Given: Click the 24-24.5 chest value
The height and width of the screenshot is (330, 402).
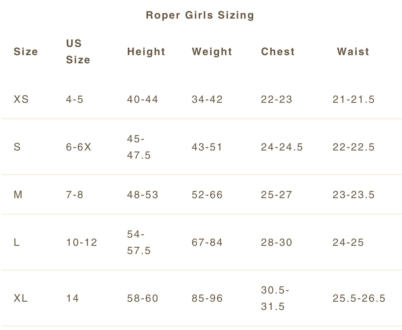Looking at the screenshot, I should 282,147.
